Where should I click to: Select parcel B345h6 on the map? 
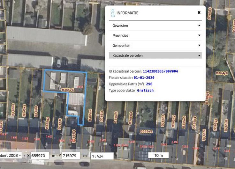[13, 109]
